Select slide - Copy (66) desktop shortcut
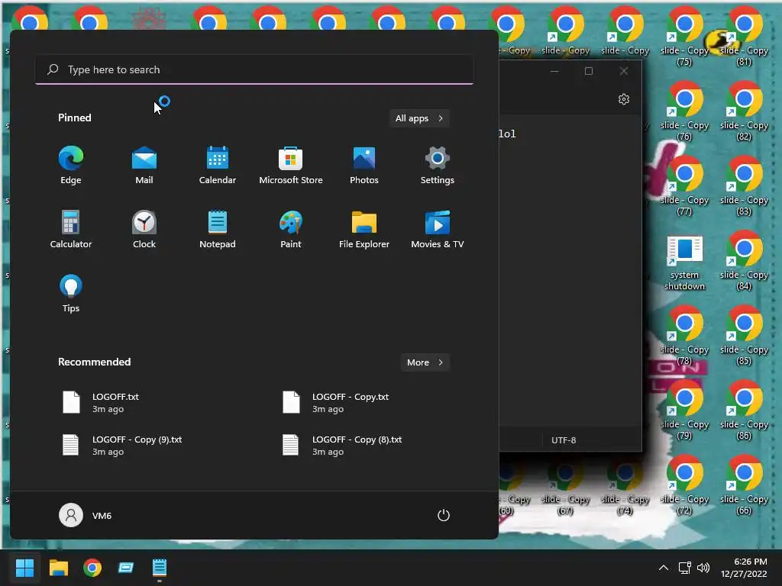 click(x=744, y=485)
